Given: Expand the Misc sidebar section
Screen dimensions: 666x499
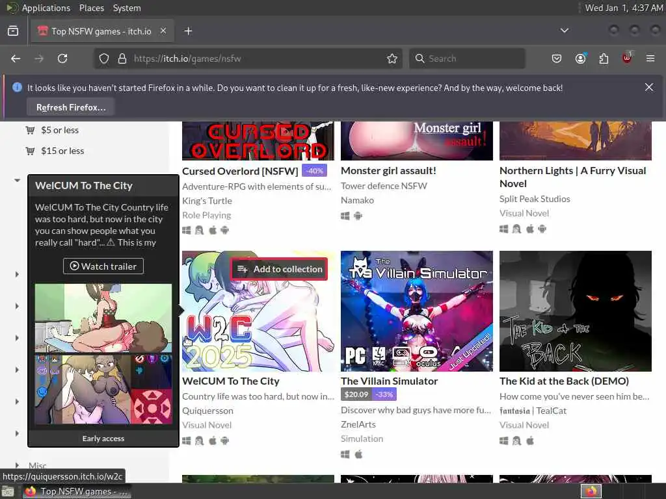Looking at the screenshot, I should [17, 465].
